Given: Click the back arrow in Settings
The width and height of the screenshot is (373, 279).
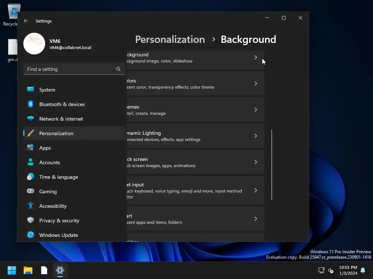Looking at the screenshot, I should (x=26, y=21).
